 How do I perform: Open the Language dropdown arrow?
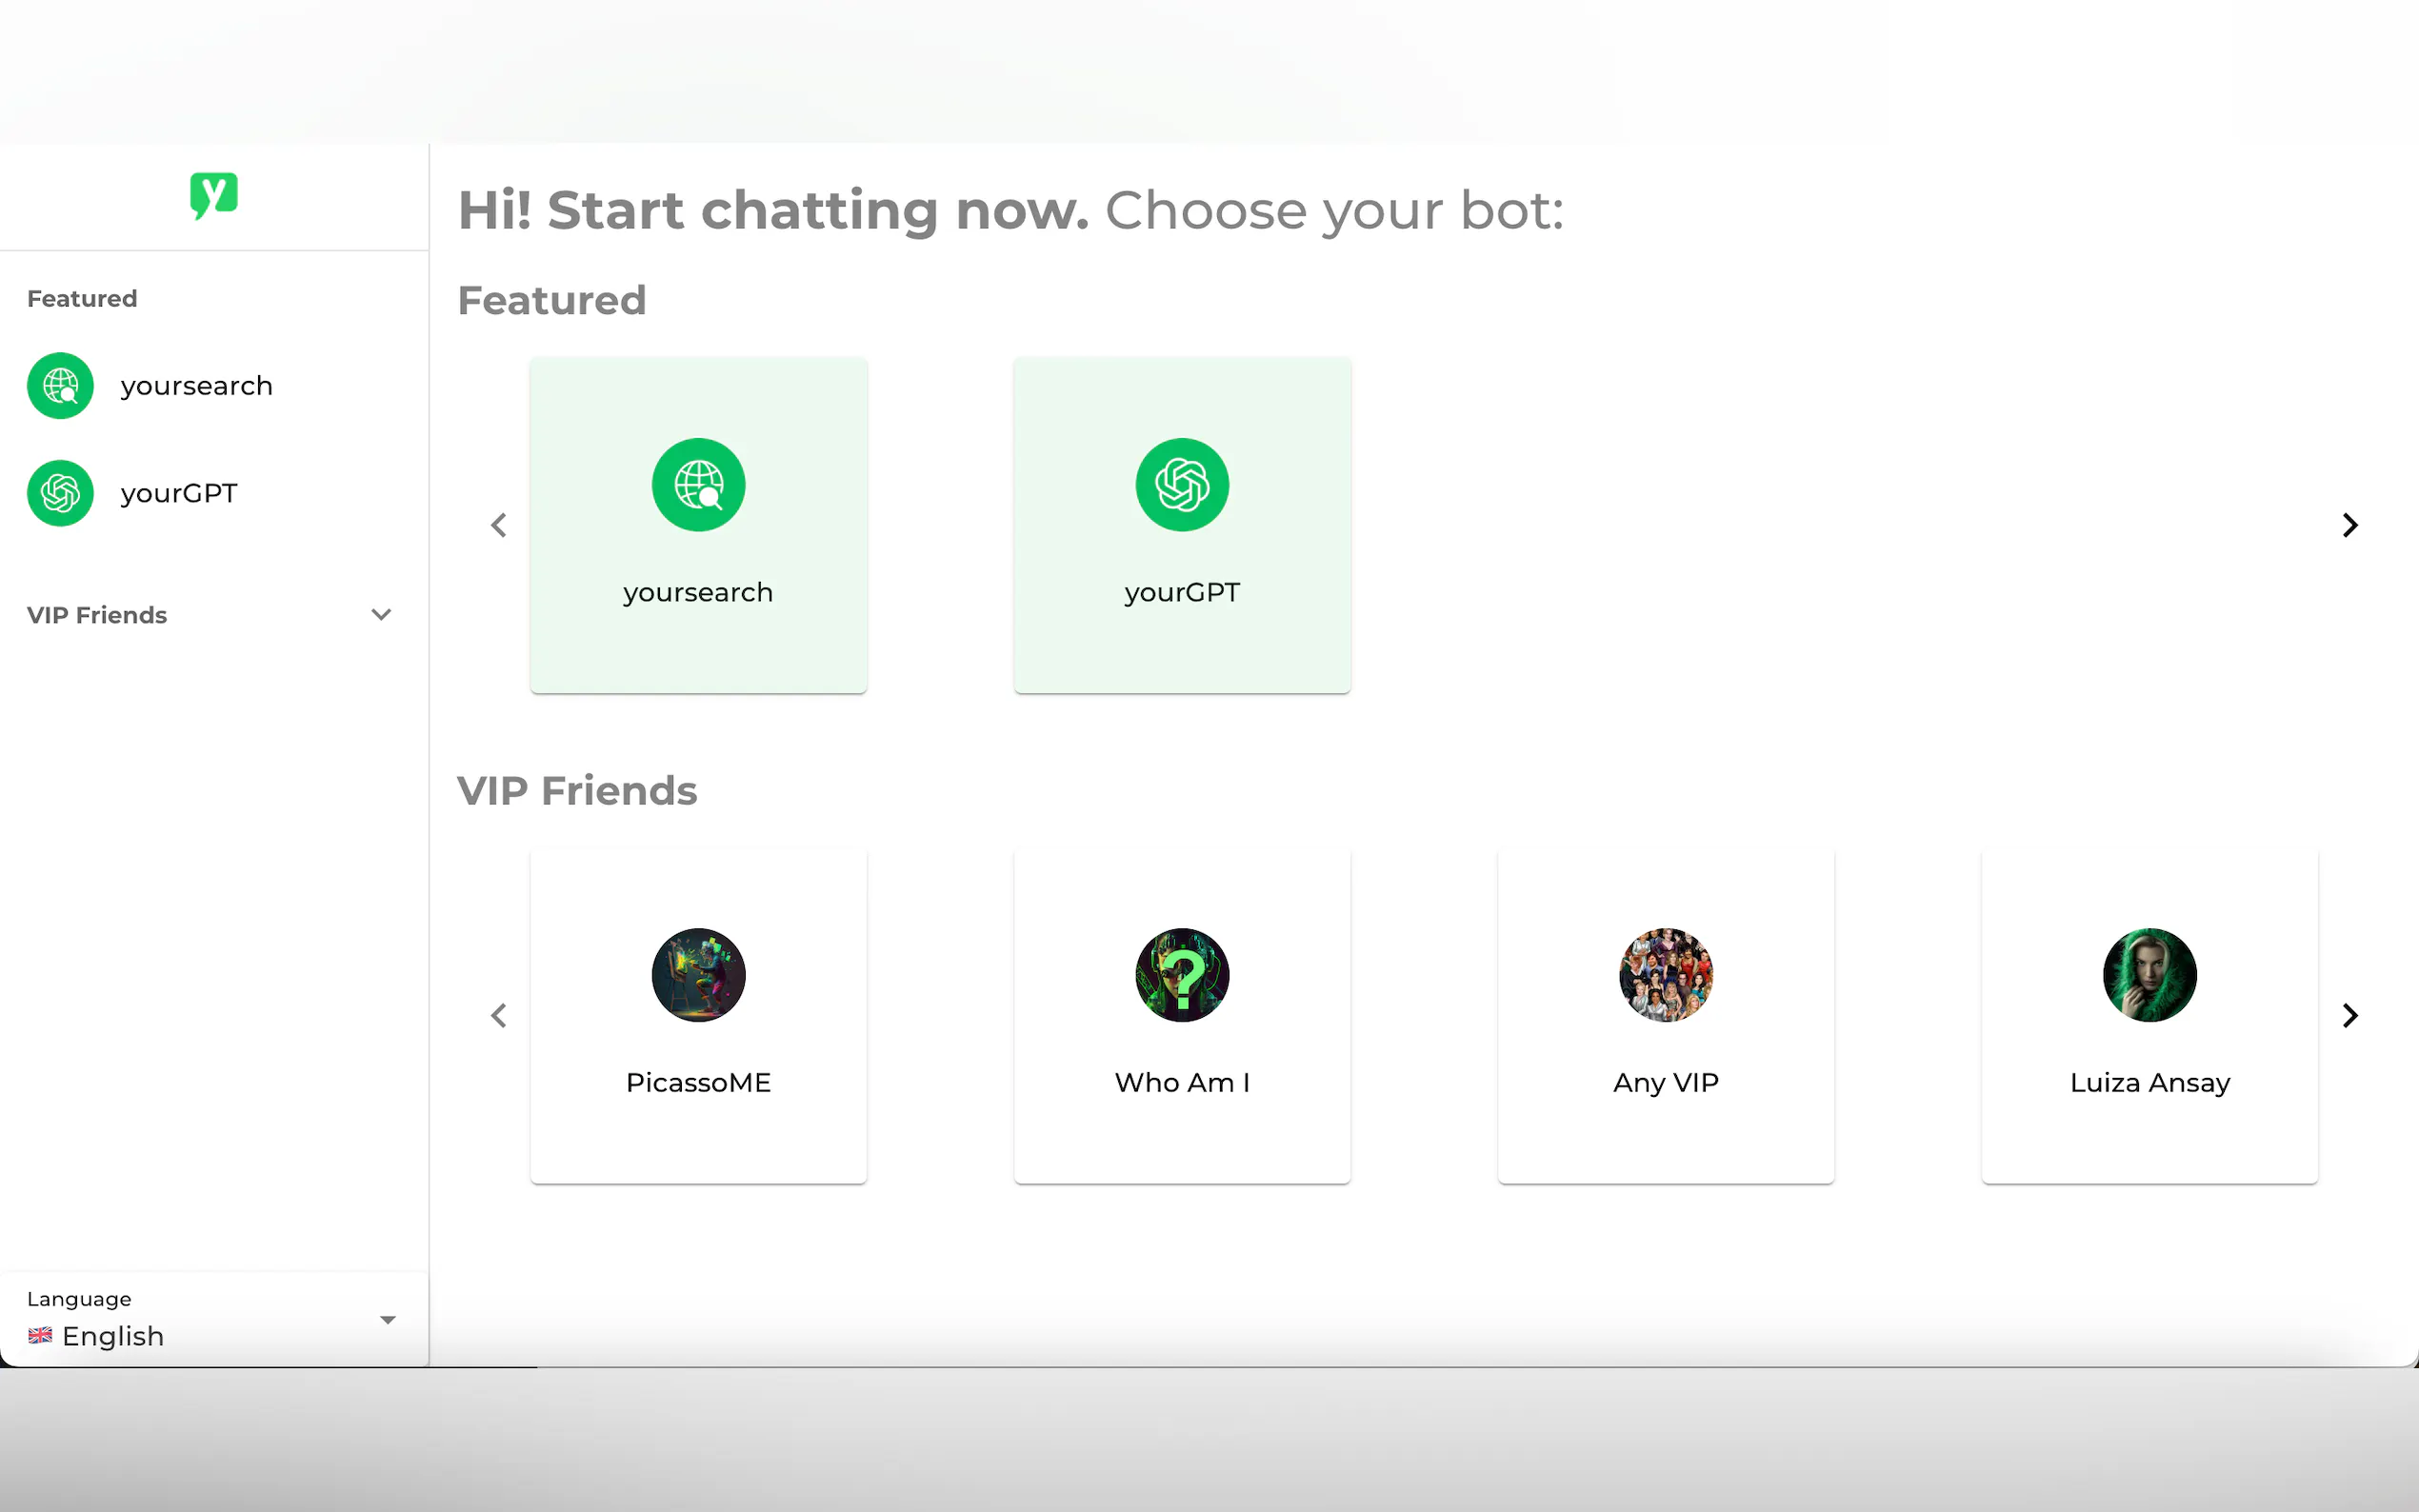click(x=388, y=1320)
